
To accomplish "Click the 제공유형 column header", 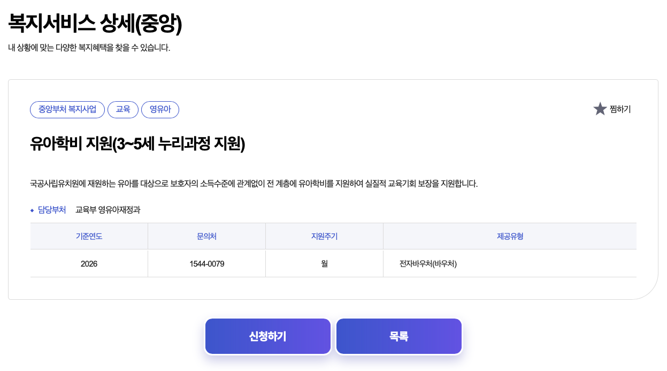I will [510, 236].
